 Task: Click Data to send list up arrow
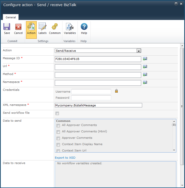174,121
